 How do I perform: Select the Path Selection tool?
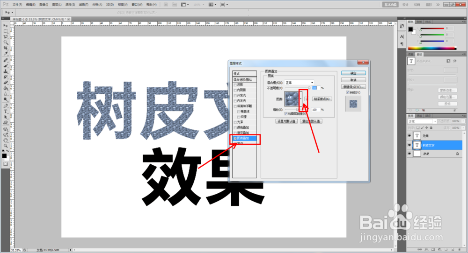pos(6,117)
